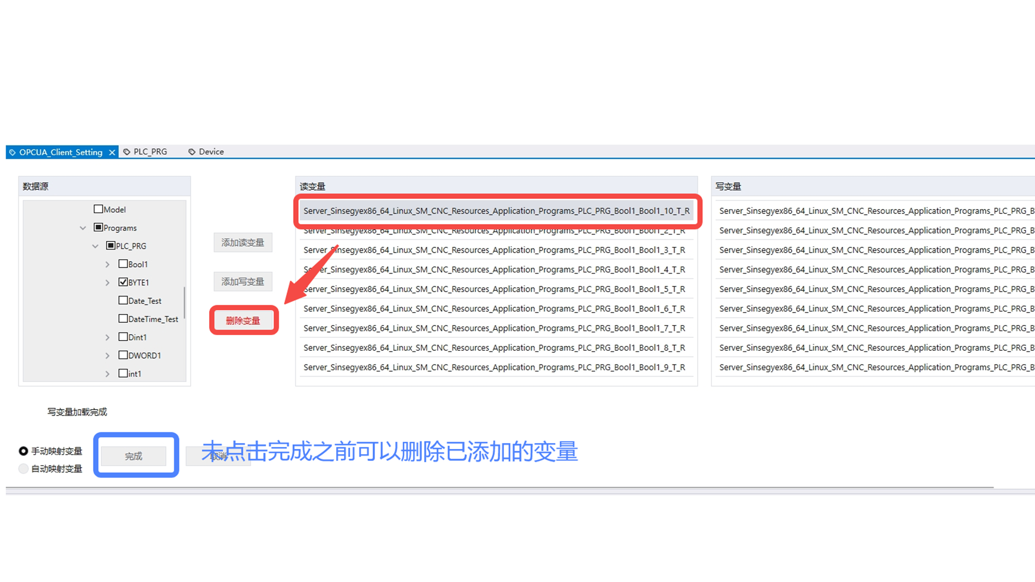1035x582 pixels.
Task: Tick the DateTime_Test checkbox
Action: click(123, 318)
